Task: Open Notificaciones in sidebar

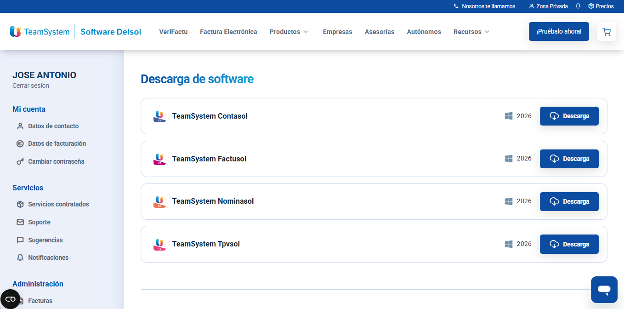Action: click(x=48, y=257)
